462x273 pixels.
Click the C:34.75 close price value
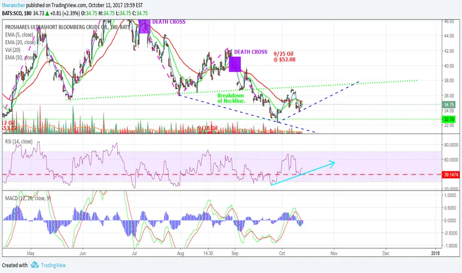pyautogui.click(x=139, y=13)
